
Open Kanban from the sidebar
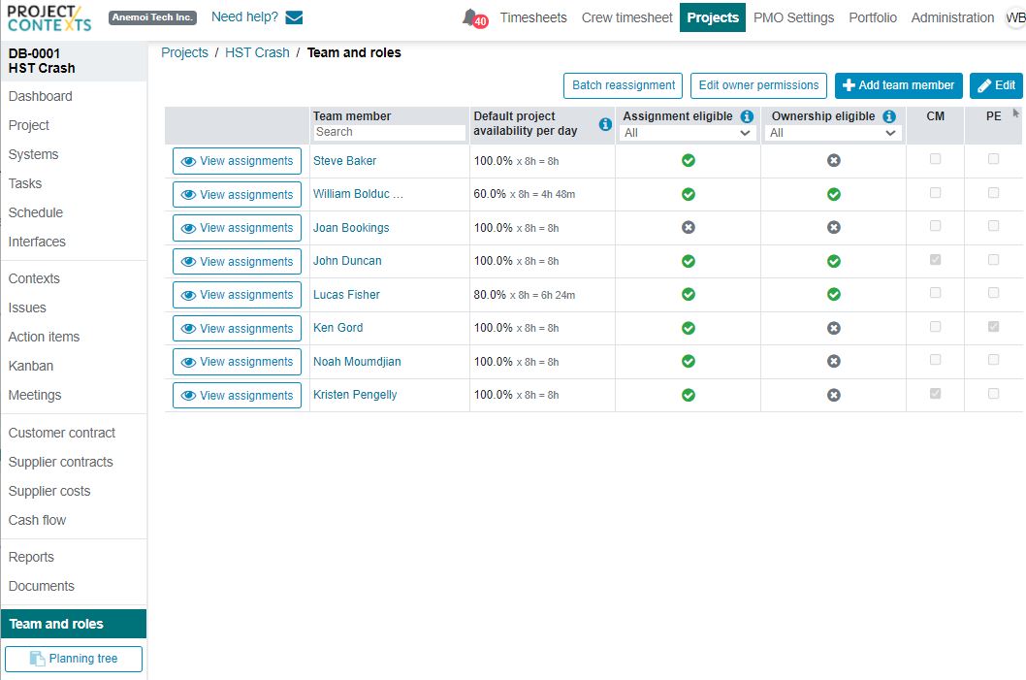pos(31,366)
